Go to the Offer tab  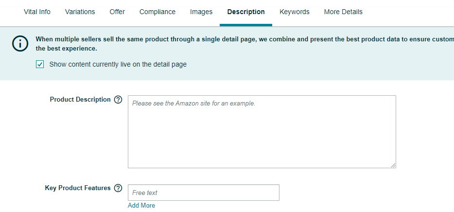tap(117, 12)
